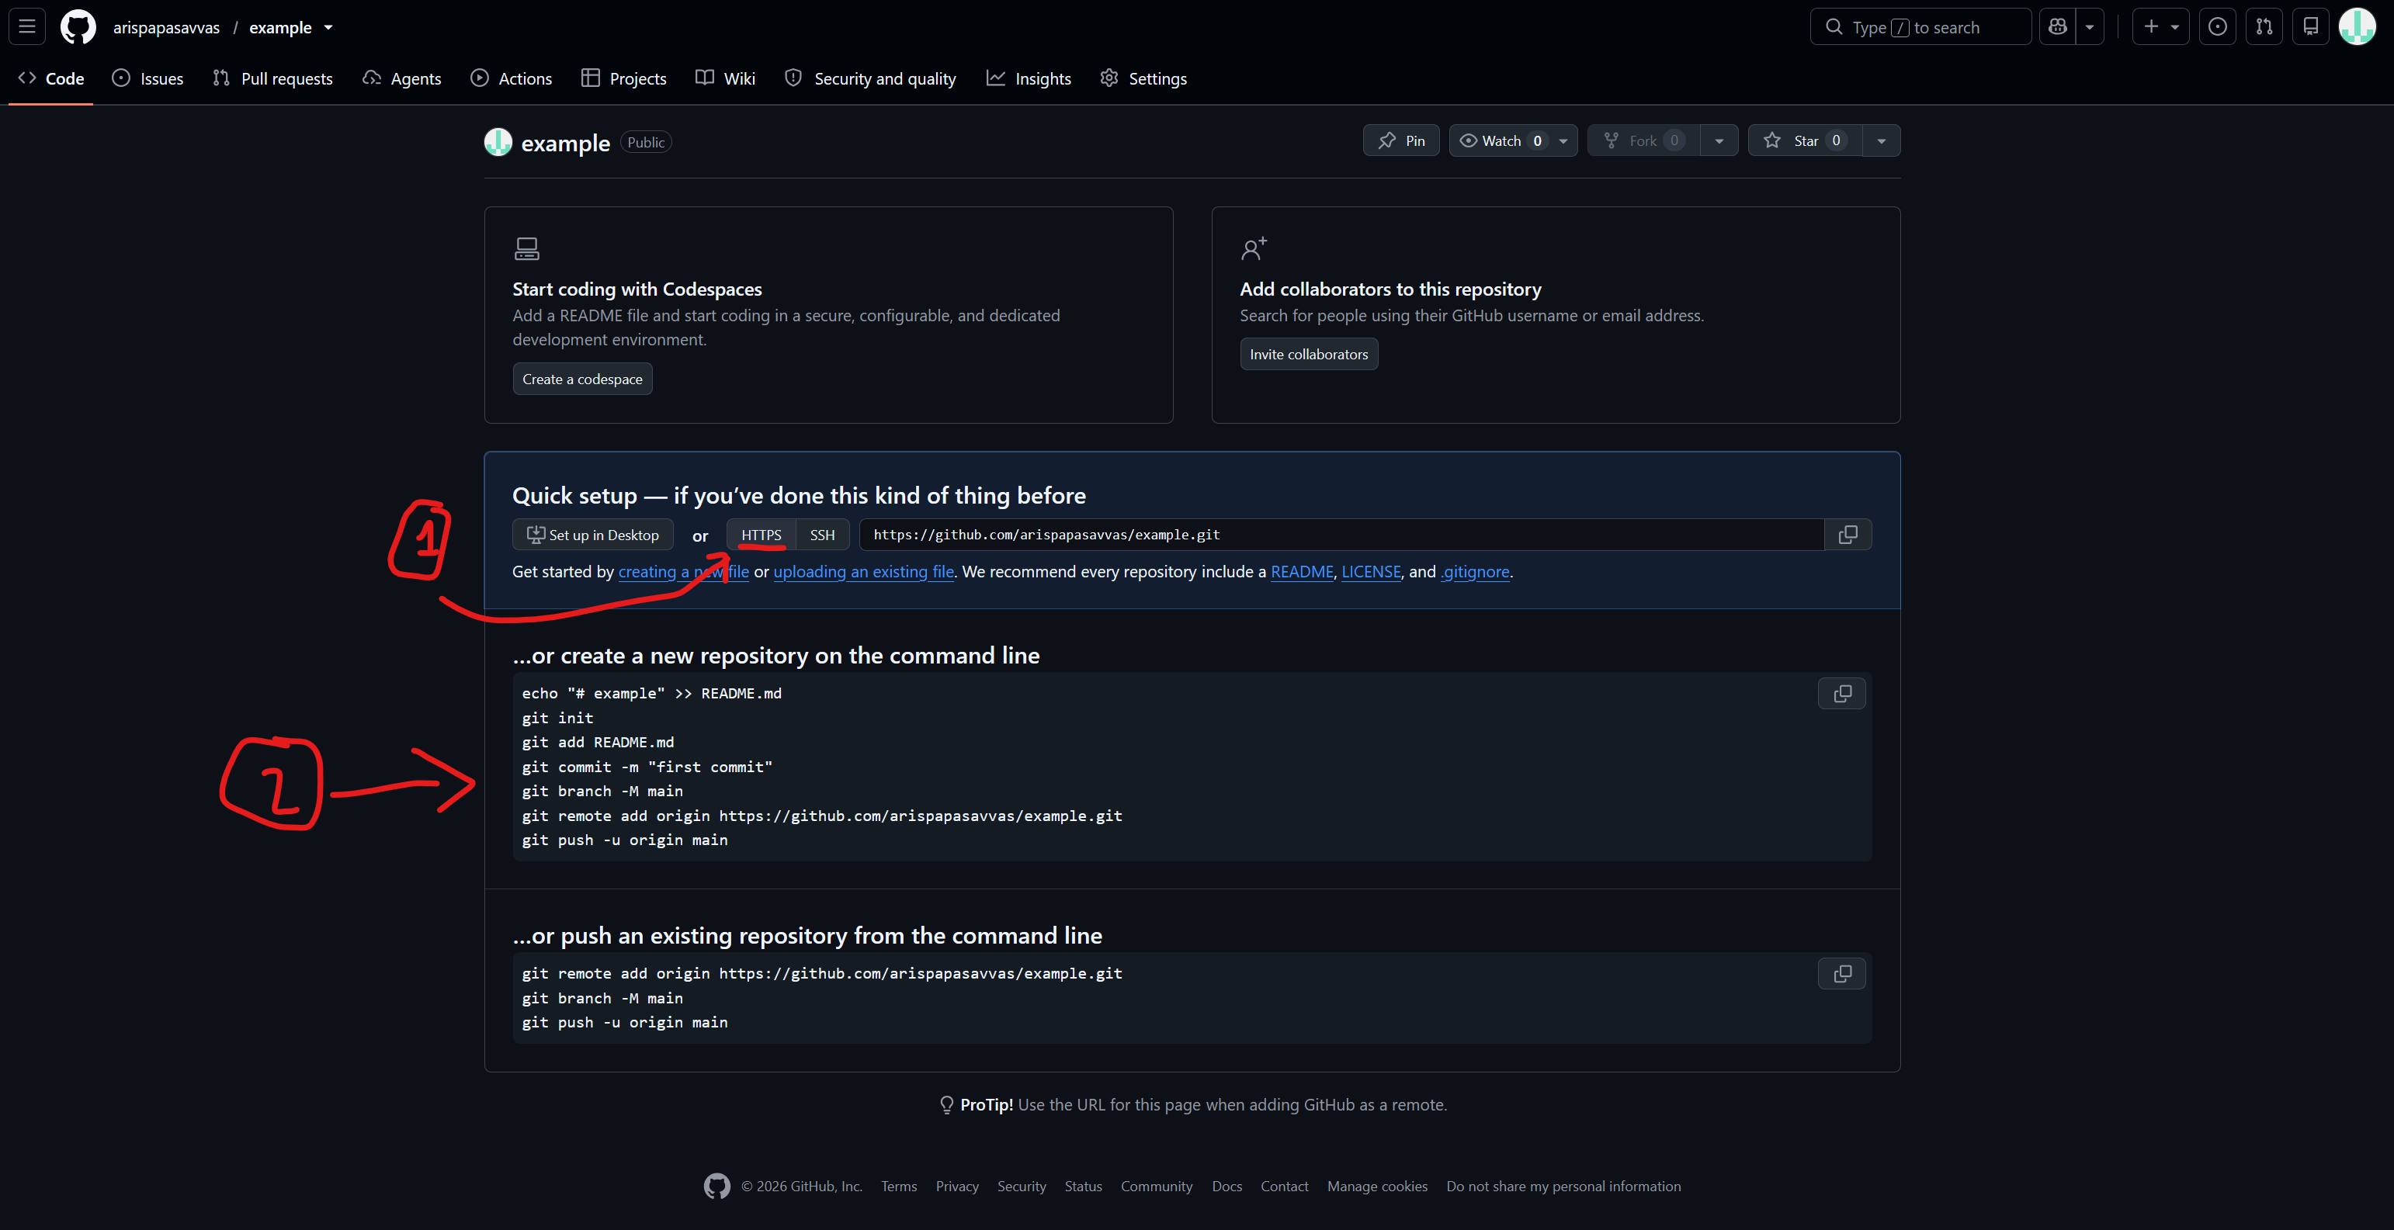Open the Copilot chat icon

(x=2058, y=27)
